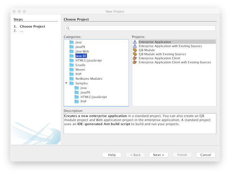Select Enterprise Application with Existing Sources
Image resolution: width=230 pixels, height=174 pixels.
click(170, 46)
